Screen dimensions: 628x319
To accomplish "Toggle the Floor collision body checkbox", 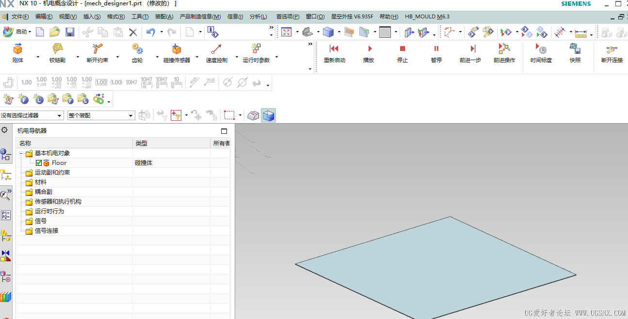I will coord(38,162).
